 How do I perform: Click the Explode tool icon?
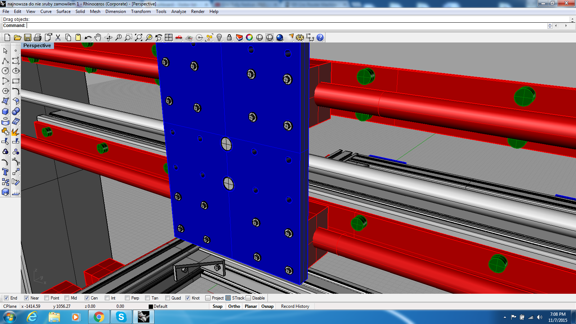15,132
